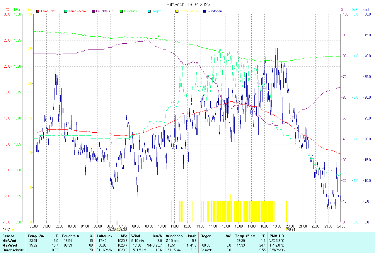Screen dimensions: 375x253
Task: Click the 'Feuchte A.' table column header
Action: click(x=71, y=236)
